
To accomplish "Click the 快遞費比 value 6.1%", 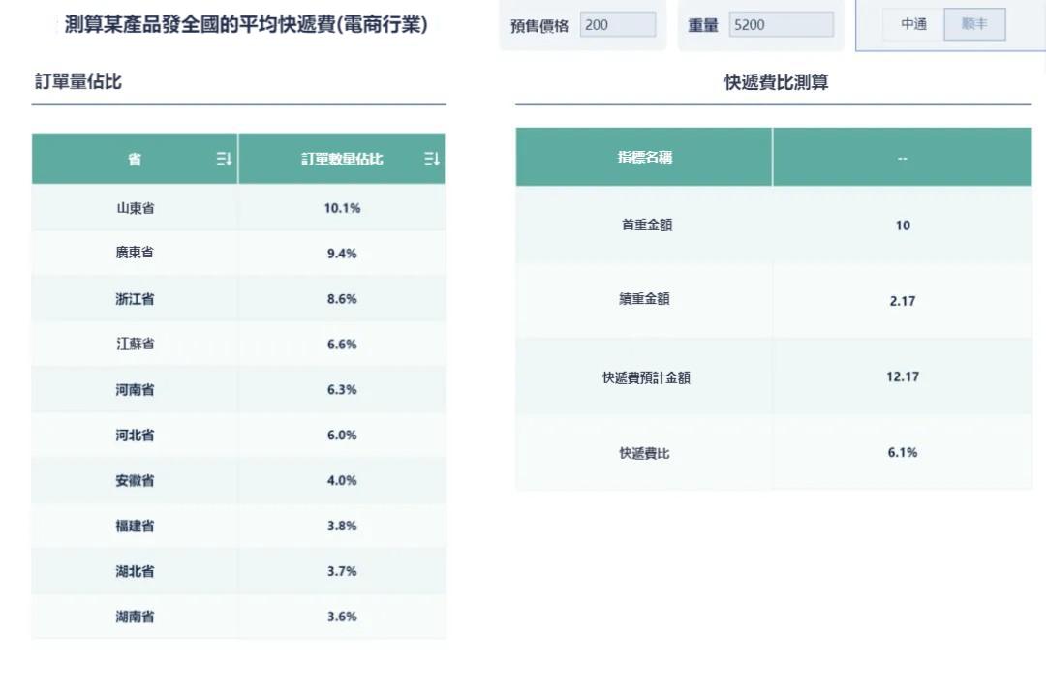I will (x=903, y=452).
